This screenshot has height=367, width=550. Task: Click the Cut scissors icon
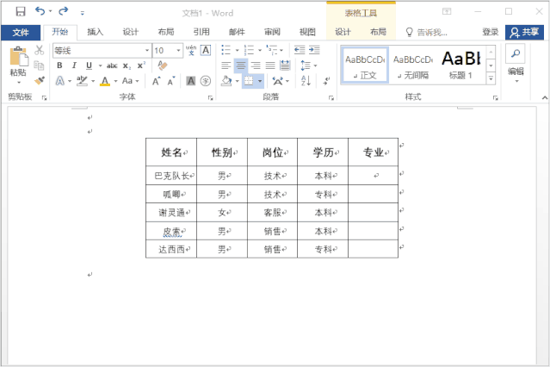(x=40, y=50)
